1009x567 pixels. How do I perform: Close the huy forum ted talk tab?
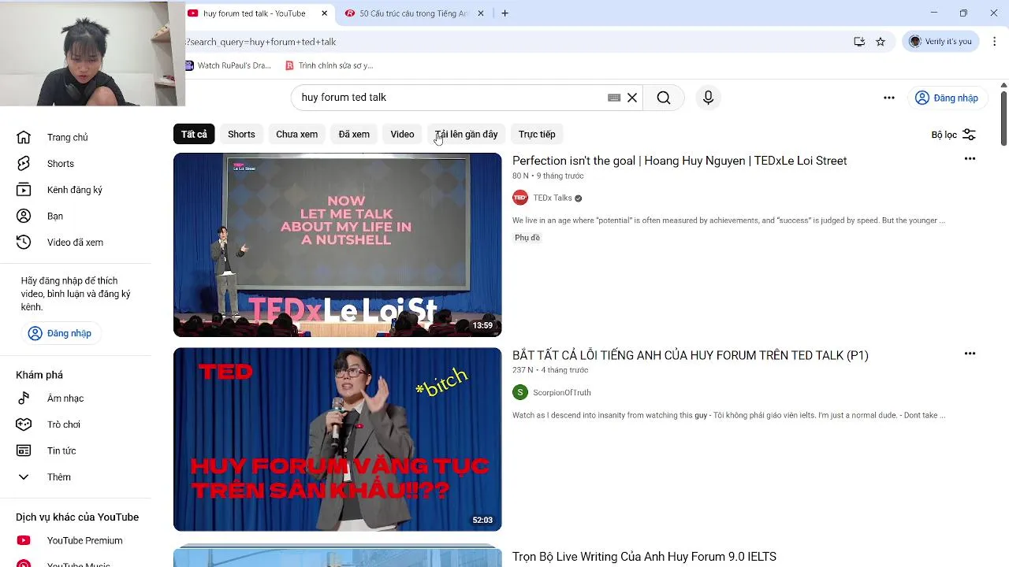point(324,13)
